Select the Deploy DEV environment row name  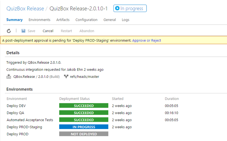[16, 106]
